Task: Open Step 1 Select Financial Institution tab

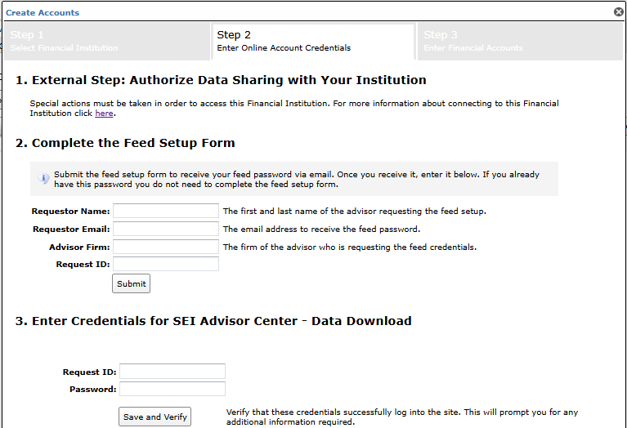Action: coord(107,41)
